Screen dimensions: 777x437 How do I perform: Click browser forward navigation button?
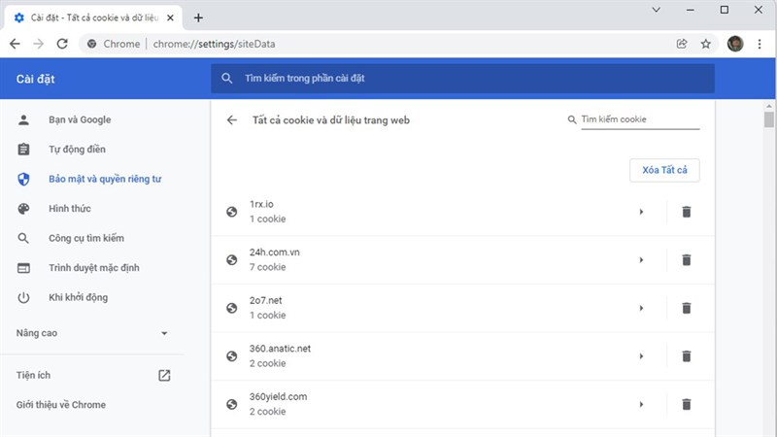[39, 44]
